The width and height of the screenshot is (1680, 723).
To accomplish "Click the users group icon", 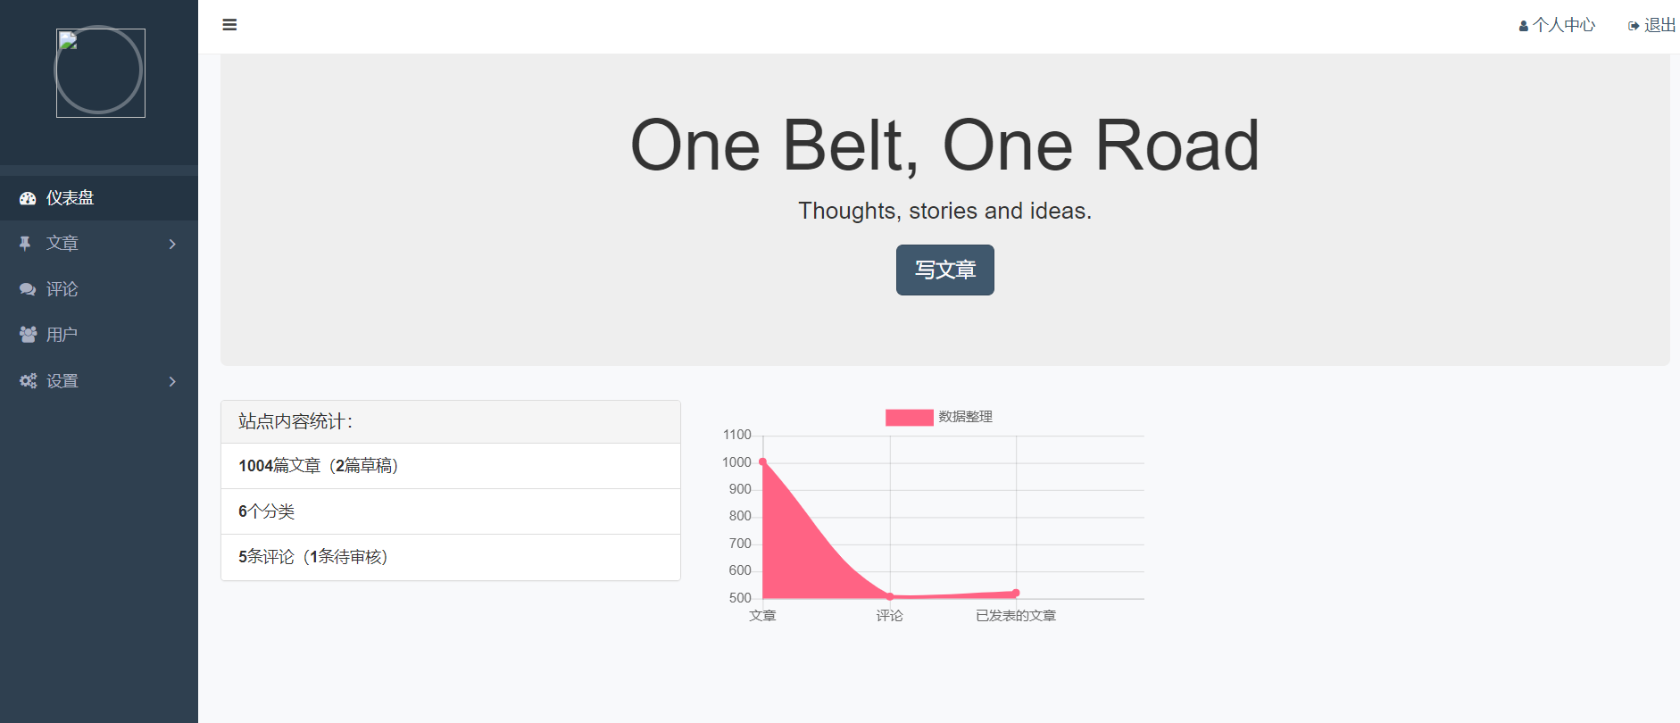I will click(x=28, y=335).
